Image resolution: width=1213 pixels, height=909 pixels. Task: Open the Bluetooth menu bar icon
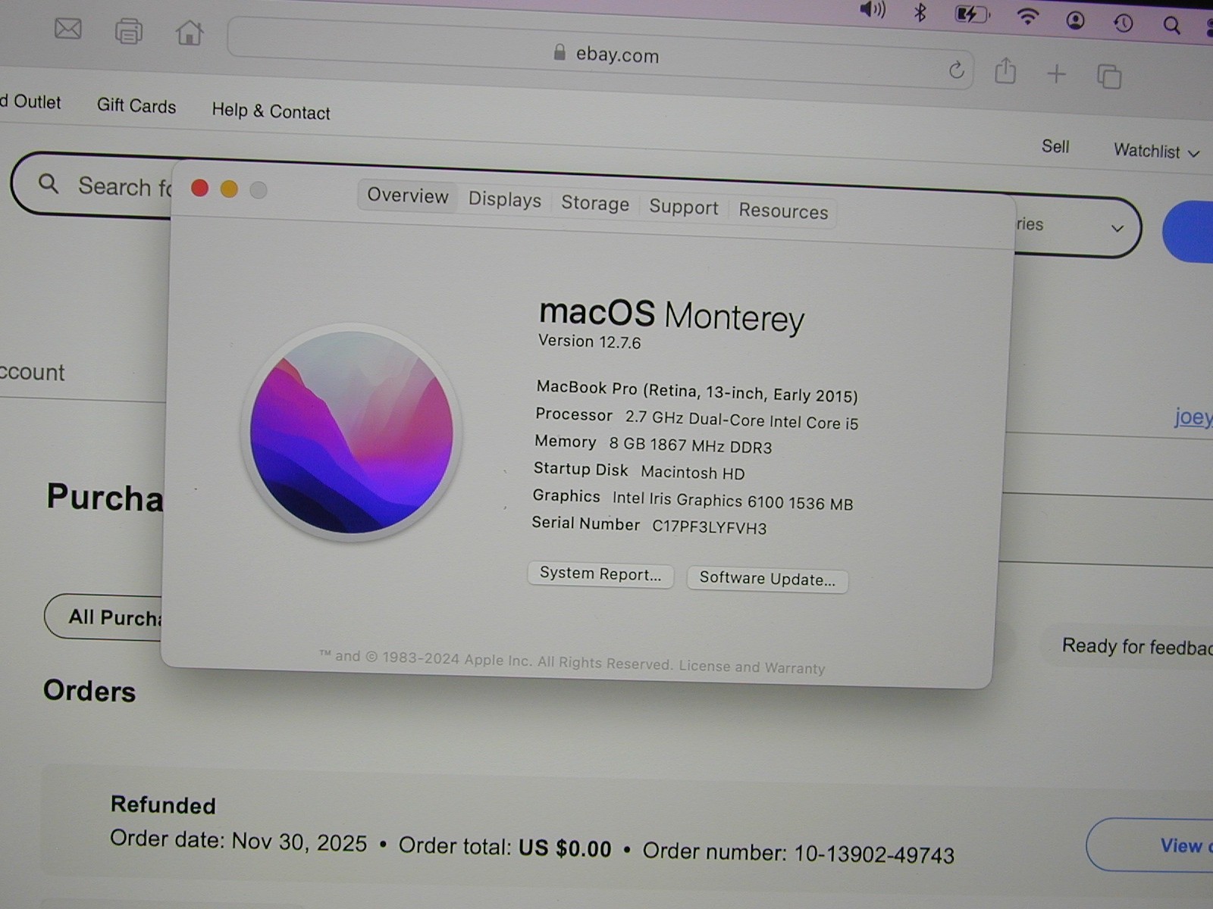(x=920, y=12)
